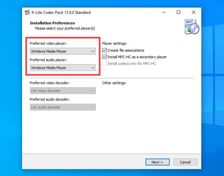The width and height of the screenshot is (224, 176).
Task: Uncheck Install MPC-HC as a secondary player
Action: click(x=105, y=57)
